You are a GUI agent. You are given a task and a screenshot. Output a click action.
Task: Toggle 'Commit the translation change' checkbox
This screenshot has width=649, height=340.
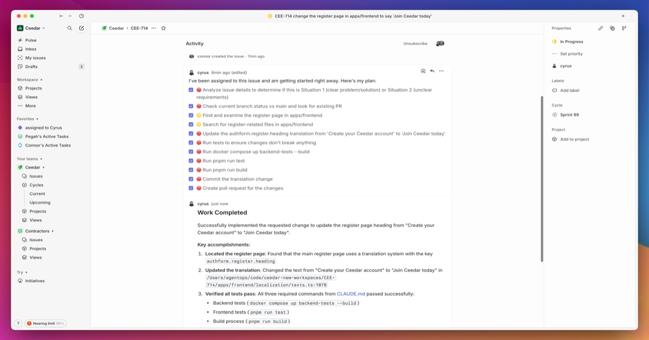[x=191, y=179]
